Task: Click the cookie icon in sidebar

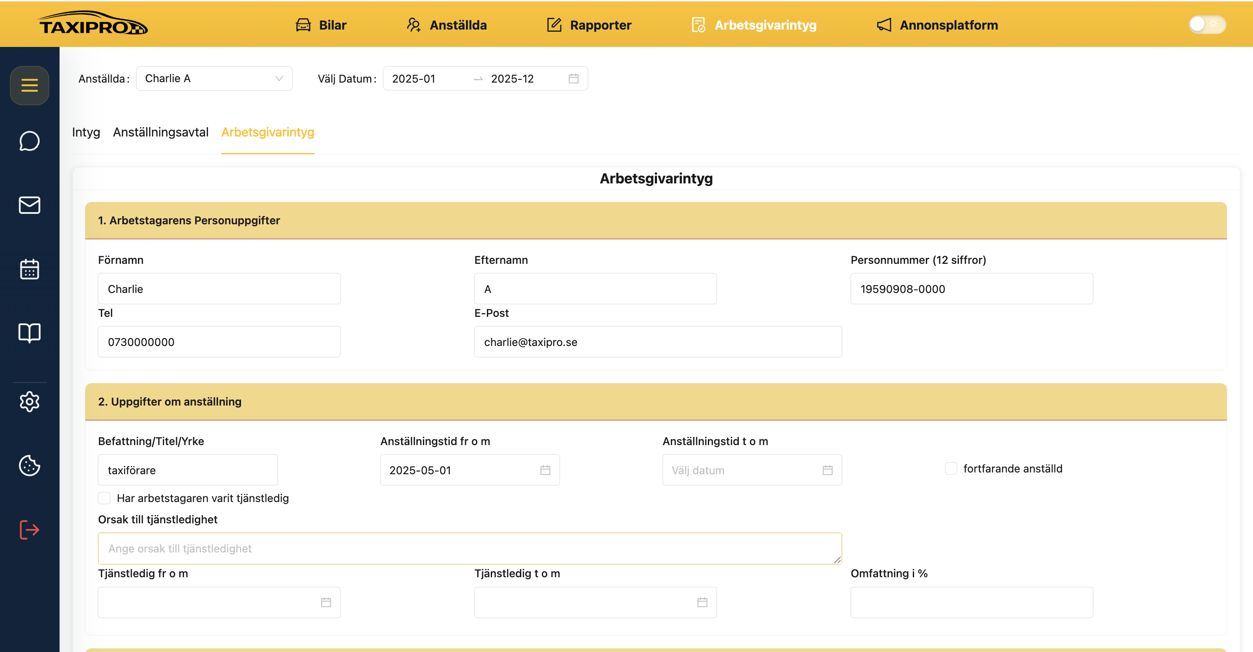Action: coord(29,466)
